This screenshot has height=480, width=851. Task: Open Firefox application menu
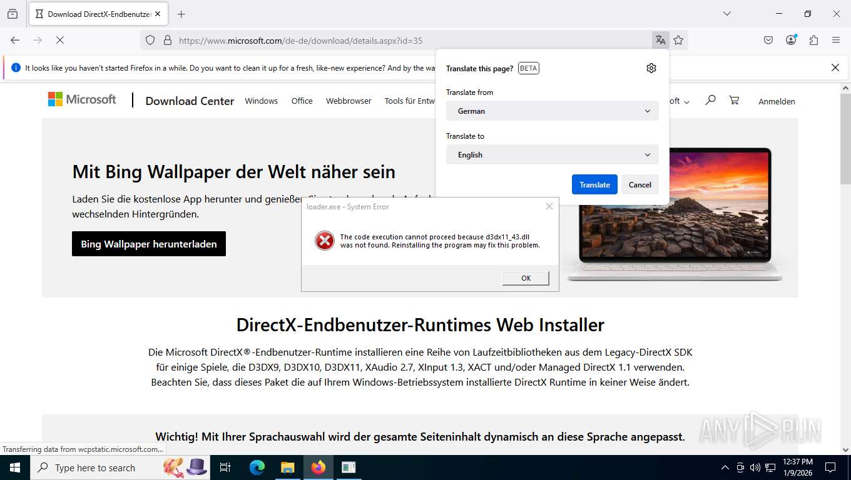pos(836,40)
